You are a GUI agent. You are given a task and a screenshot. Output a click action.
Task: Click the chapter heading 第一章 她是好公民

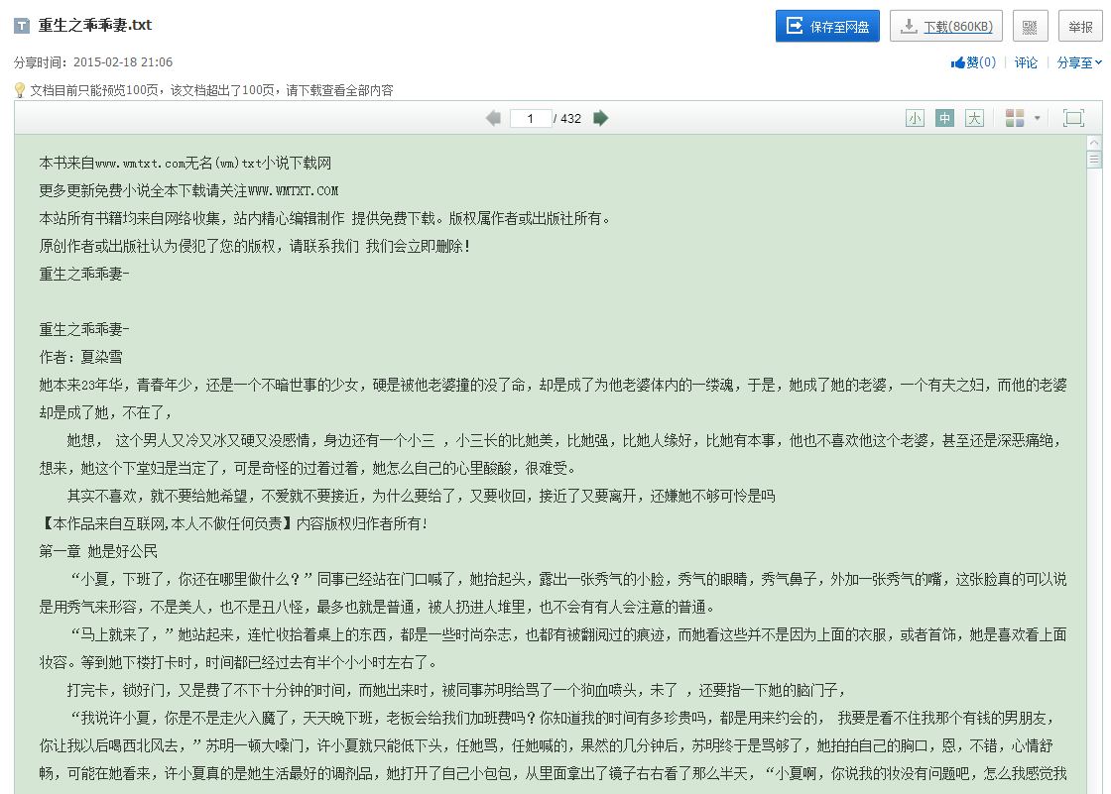point(98,551)
